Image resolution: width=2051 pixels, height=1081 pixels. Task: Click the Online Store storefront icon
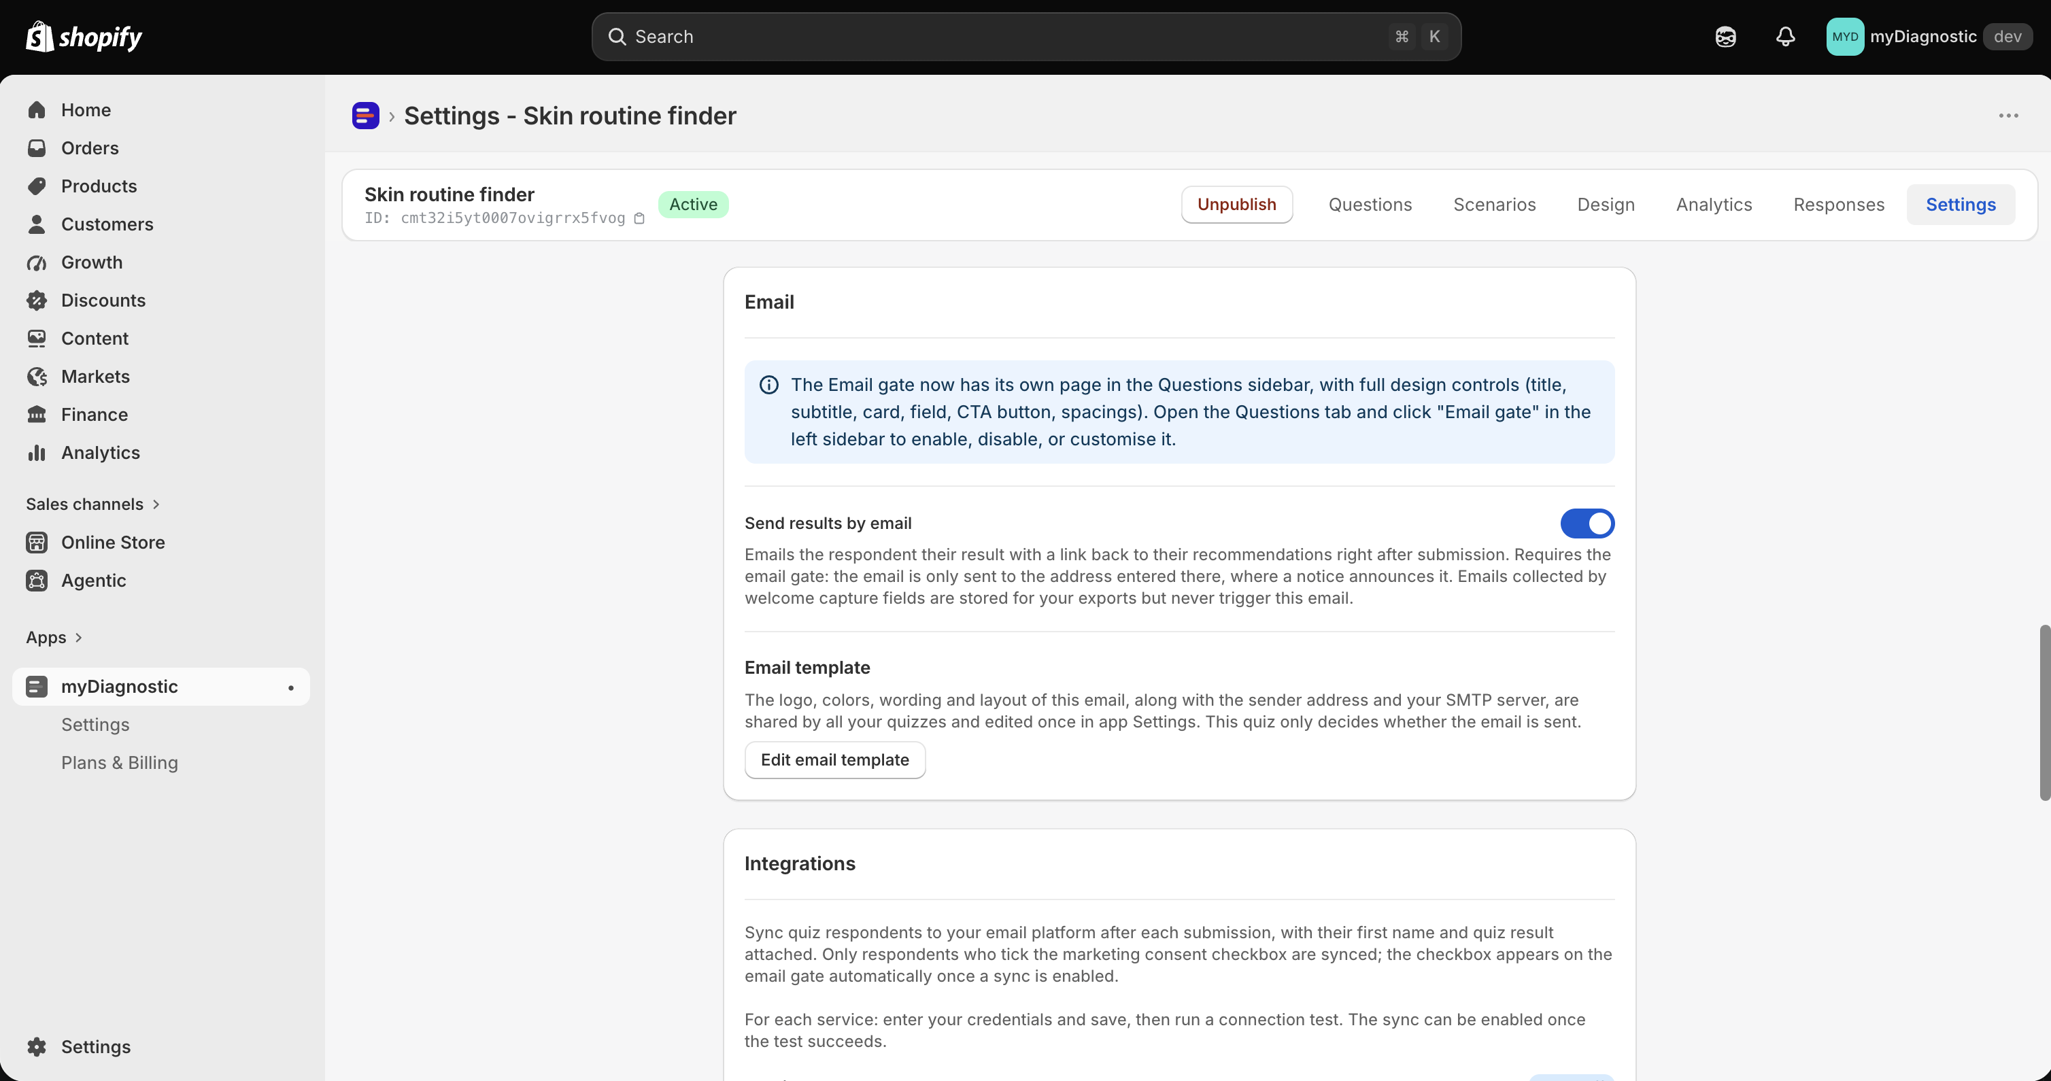[x=37, y=543]
